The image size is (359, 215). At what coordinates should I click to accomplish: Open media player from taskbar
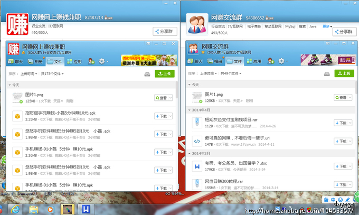[x=50, y=210]
